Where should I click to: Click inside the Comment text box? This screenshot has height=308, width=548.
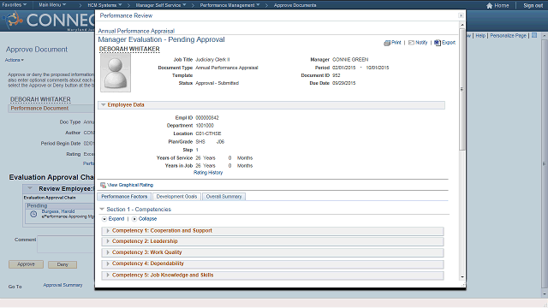coord(66,244)
